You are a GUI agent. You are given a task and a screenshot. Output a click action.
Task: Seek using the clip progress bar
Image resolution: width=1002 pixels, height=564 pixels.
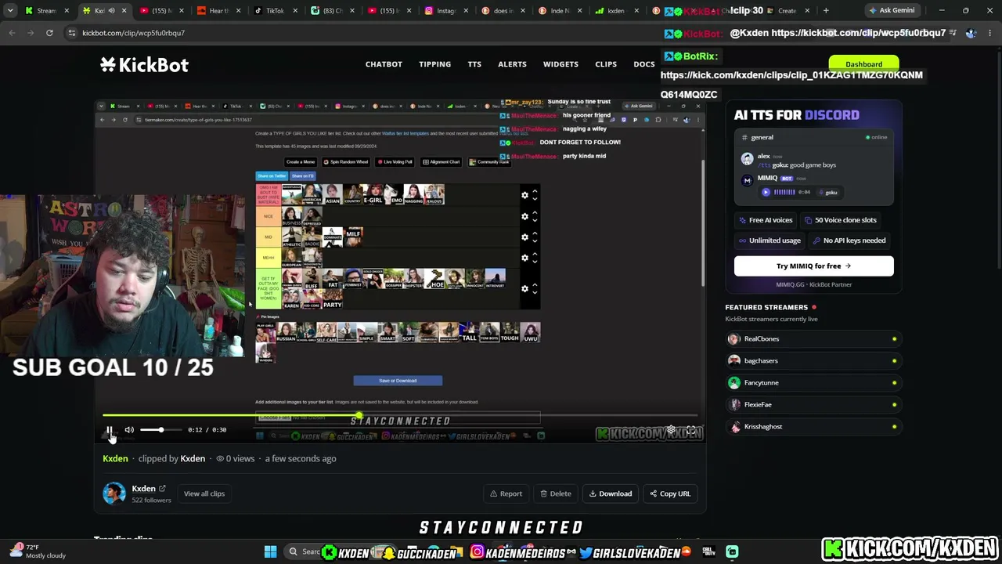pos(399,416)
